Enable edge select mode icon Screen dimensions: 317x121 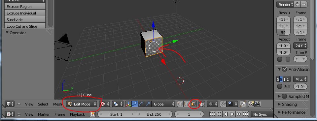click(187, 104)
